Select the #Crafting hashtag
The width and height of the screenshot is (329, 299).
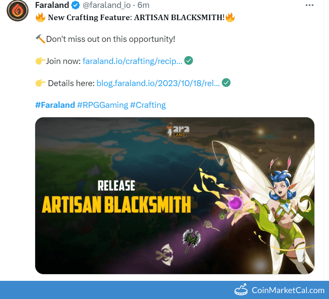click(148, 105)
